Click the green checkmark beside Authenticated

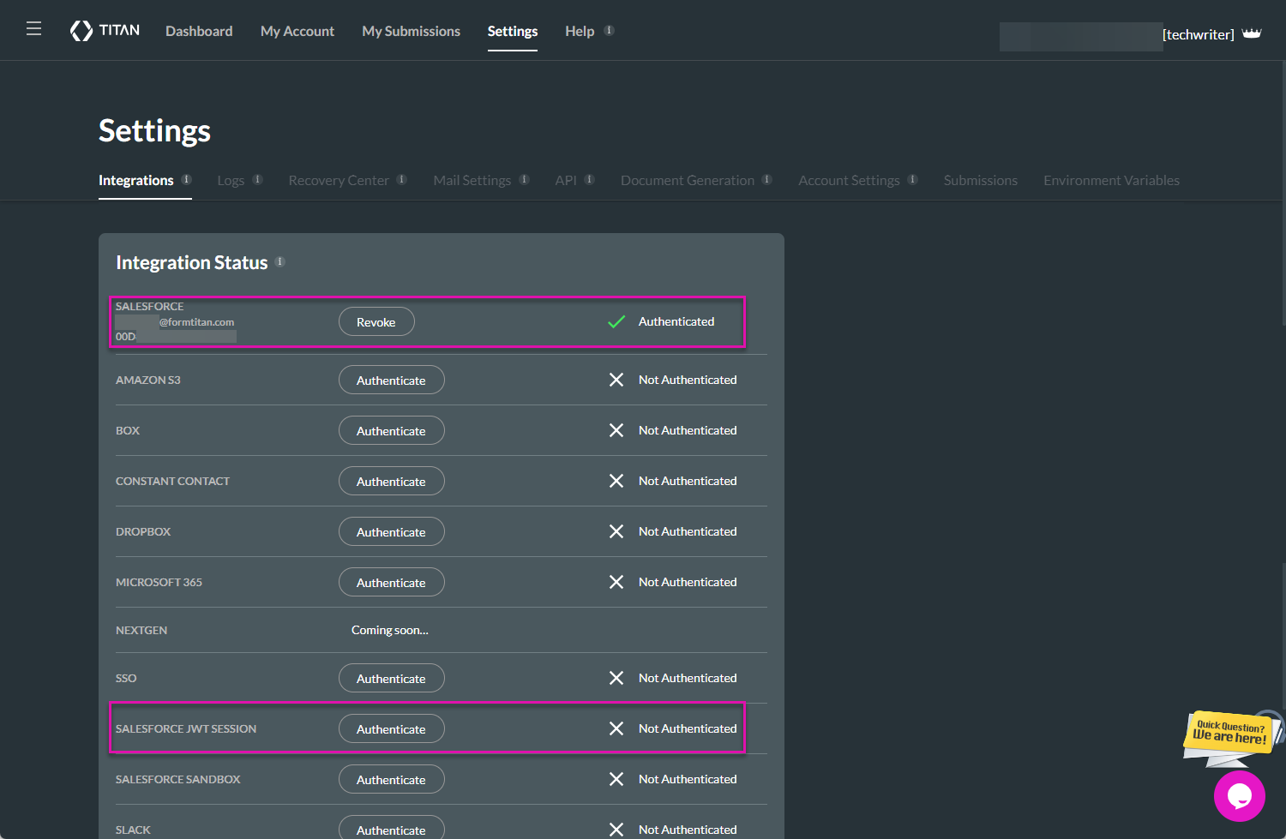tap(616, 321)
